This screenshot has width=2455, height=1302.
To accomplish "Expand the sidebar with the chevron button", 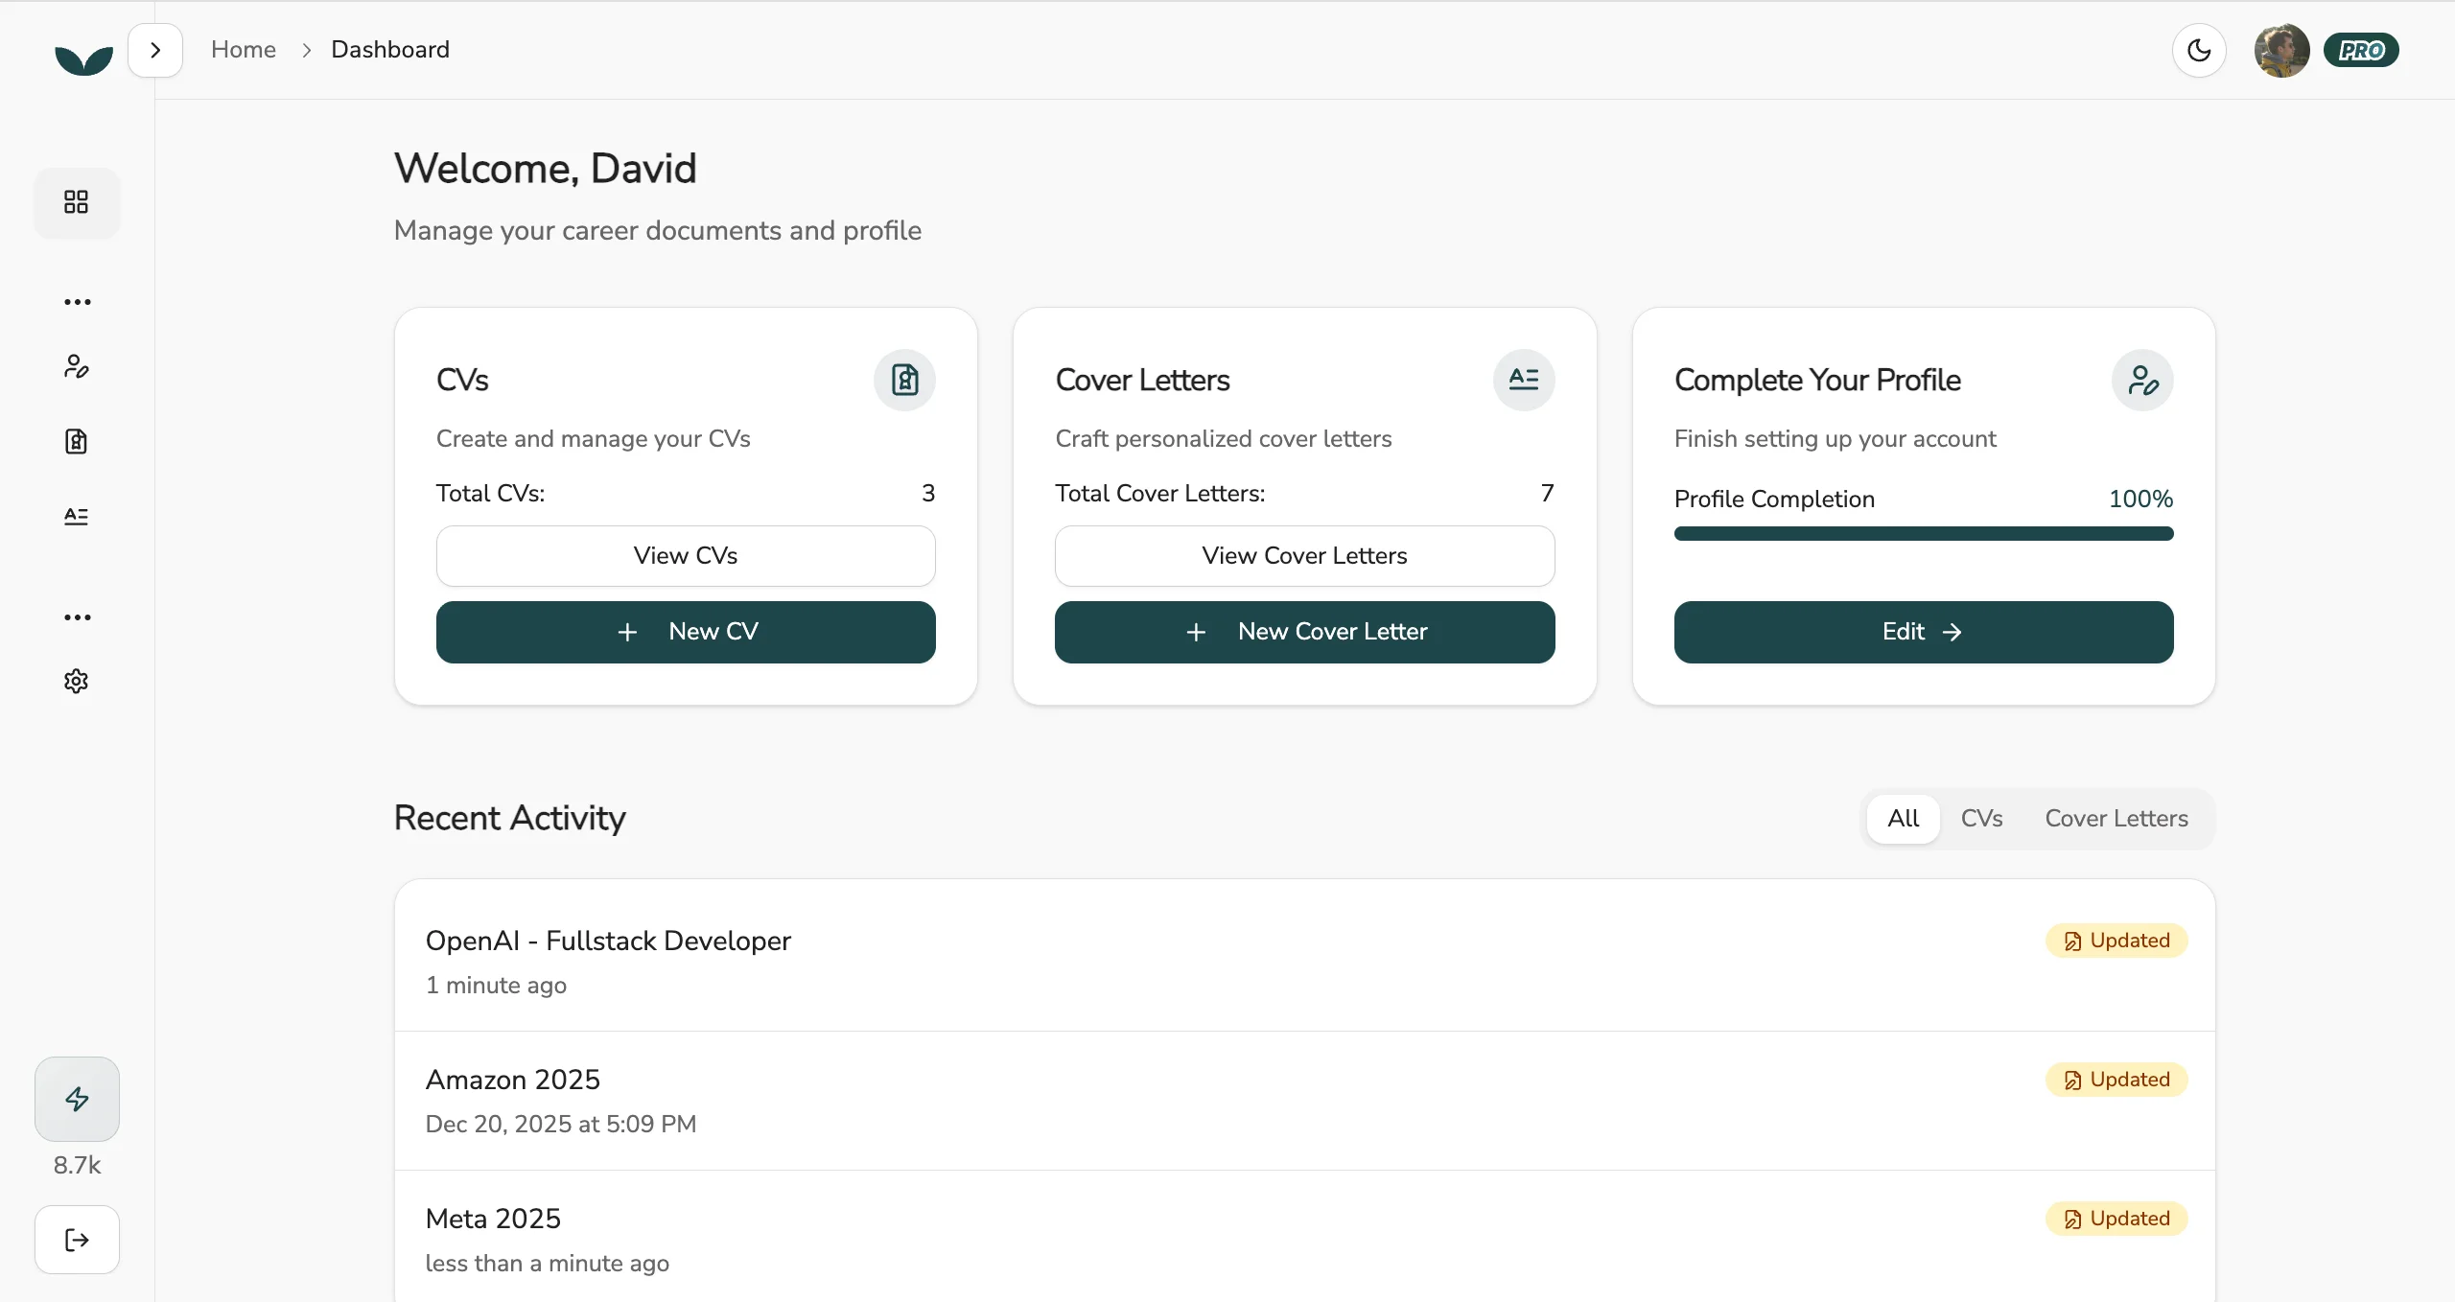I will click(155, 50).
